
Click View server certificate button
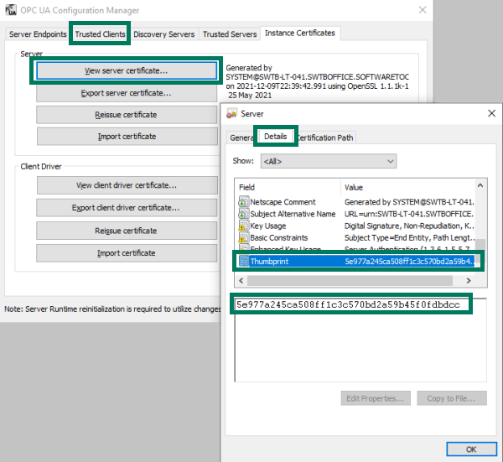tap(127, 70)
